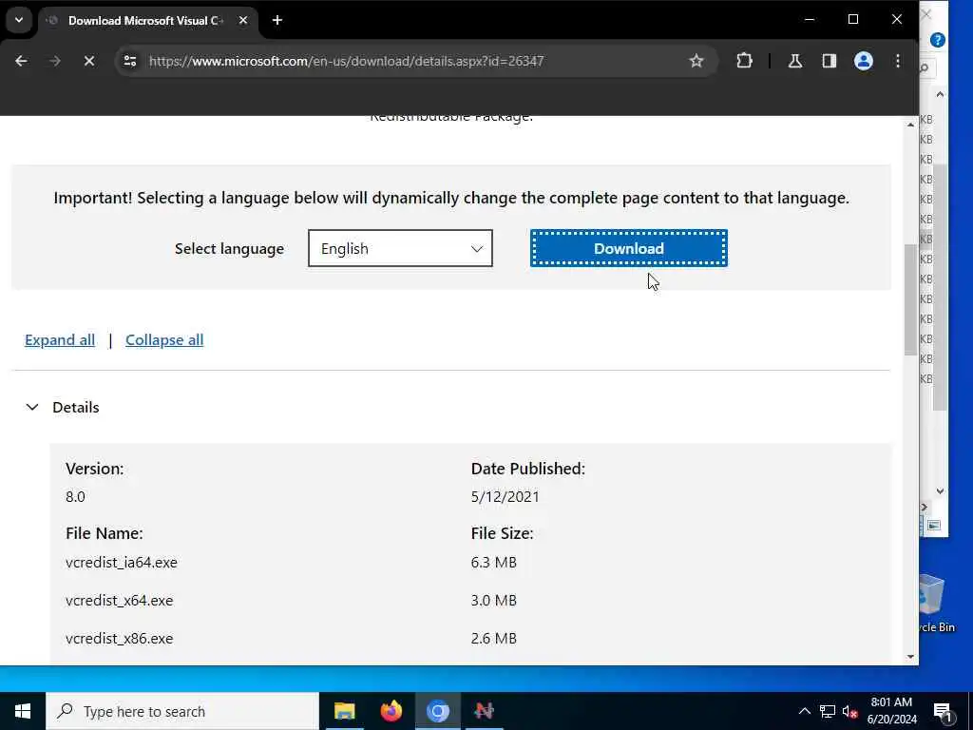The image size is (973, 730).
Task: Toggle the Chrome side panel
Action: (x=829, y=61)
